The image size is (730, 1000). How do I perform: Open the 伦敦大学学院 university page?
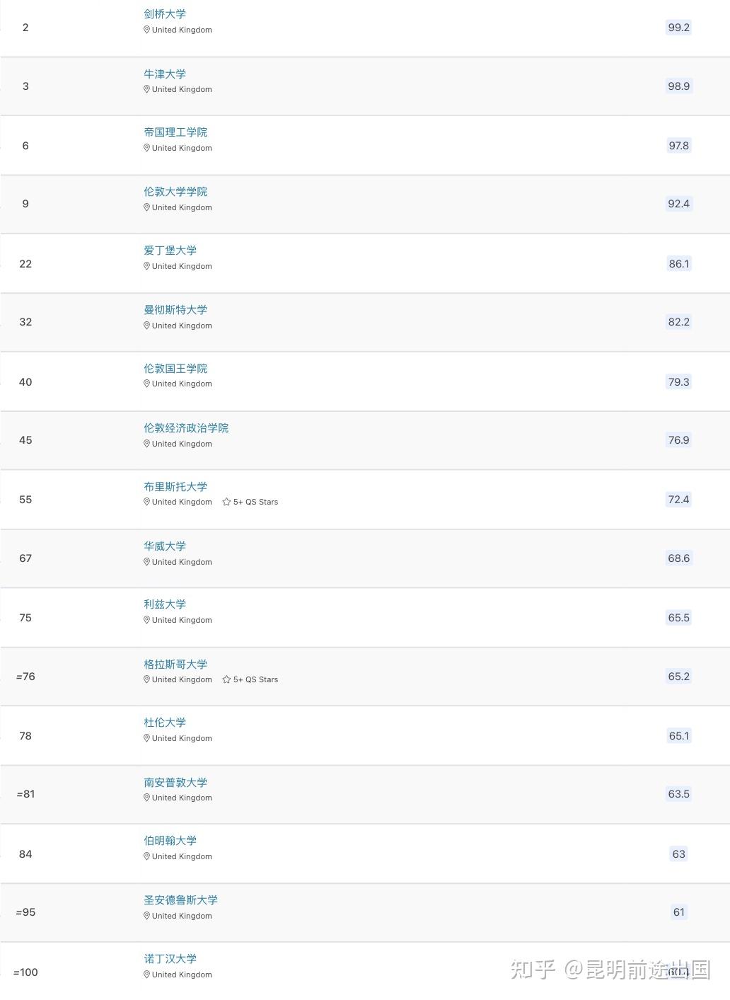click(175, 192)
